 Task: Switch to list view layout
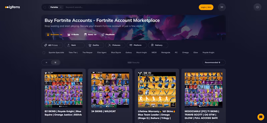pyautogui.click(x=46, y=62)
